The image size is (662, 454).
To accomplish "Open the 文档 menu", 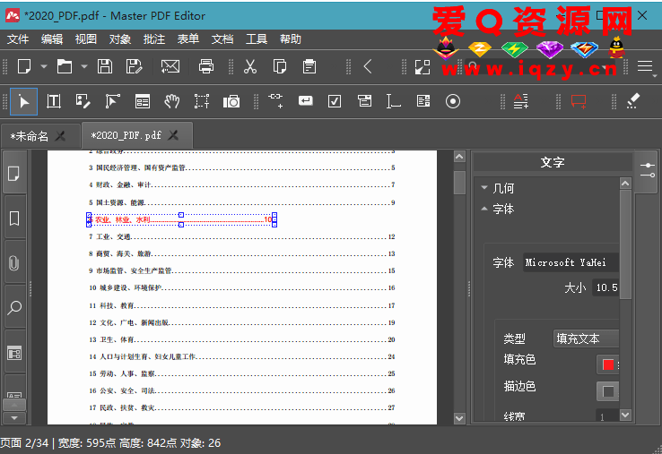I will click(x=222, y=39).
